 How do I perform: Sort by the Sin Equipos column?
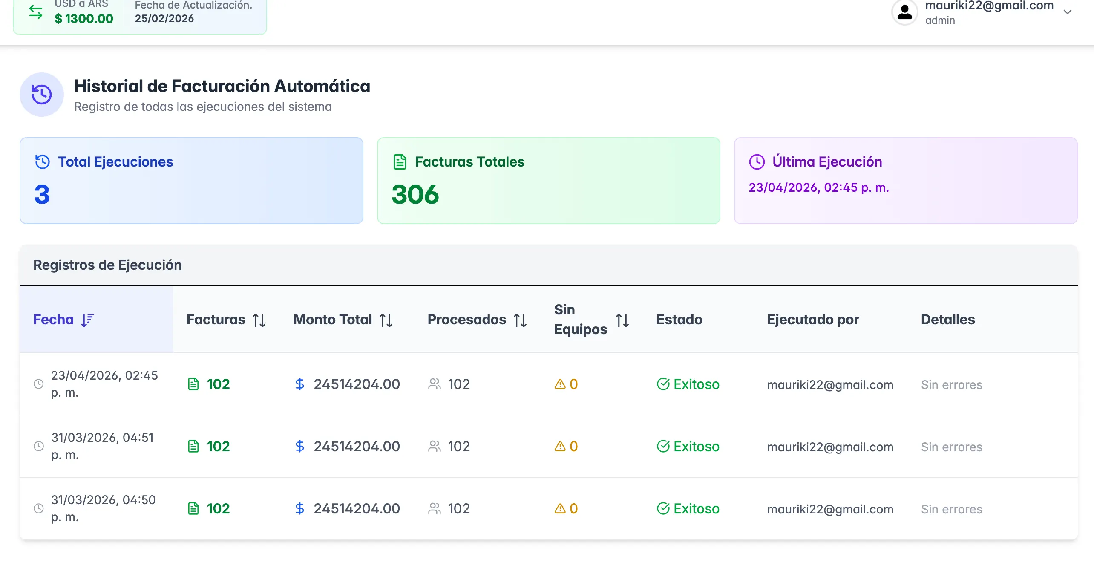622,320
